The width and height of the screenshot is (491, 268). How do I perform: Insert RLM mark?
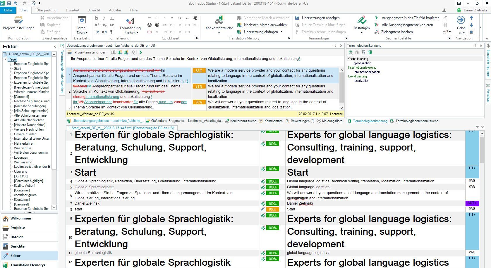coord(104,32)
